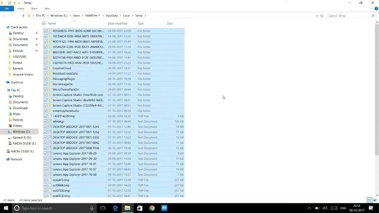Image resolution: width=379 pixels, height=213 pixels.
Task: Open Documents under Quick access
Action: 20,45
